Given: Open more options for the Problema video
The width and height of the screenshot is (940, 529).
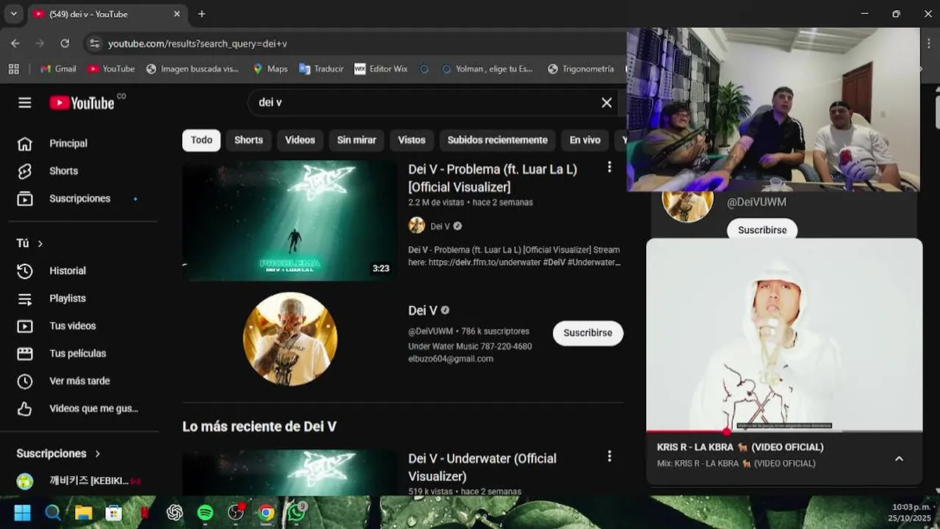Looking at the screenshot, I should (609, 168).
